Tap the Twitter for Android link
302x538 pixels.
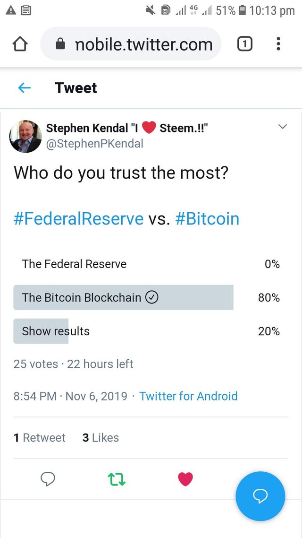[x=188, y=396]
